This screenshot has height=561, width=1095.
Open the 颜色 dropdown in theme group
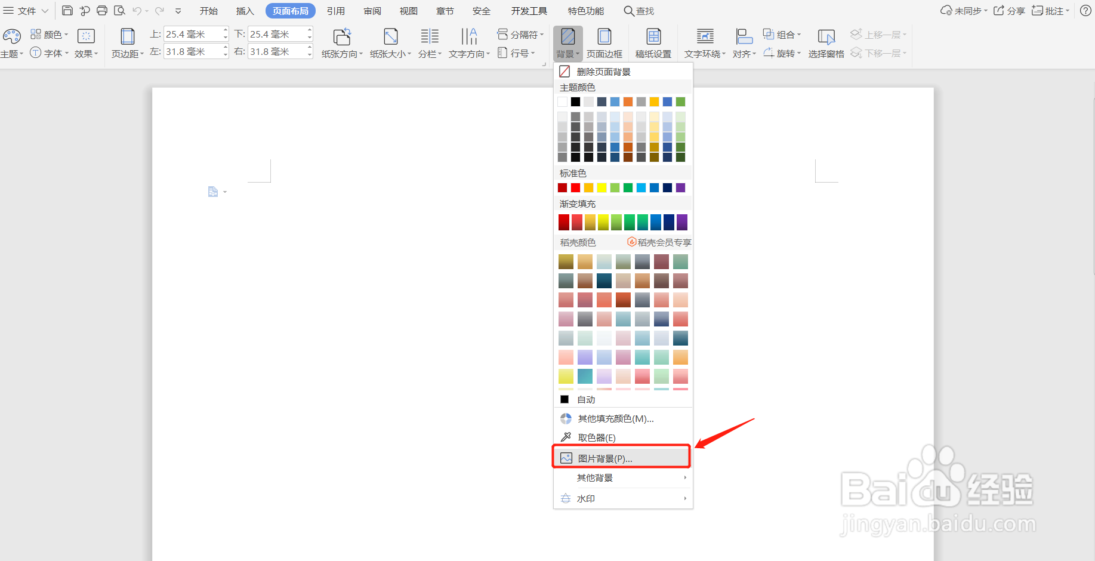tap(50, 35)
